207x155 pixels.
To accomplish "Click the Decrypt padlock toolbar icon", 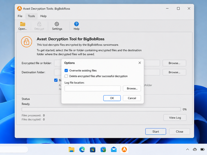I will click(x=39, y=24).
